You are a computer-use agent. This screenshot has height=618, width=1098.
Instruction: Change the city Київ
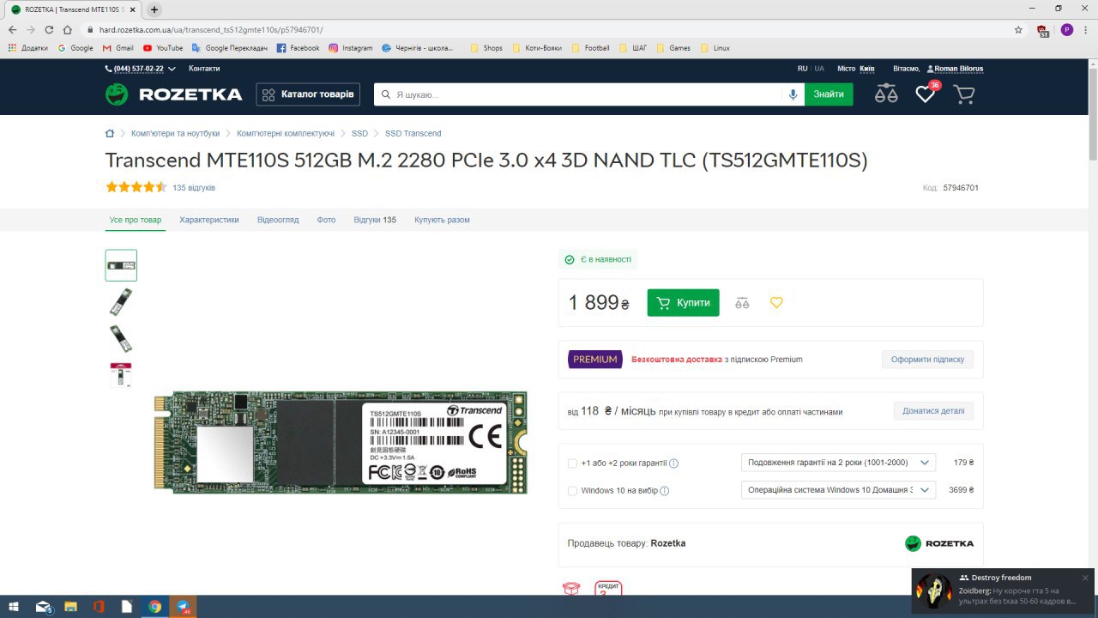[867, 69]
